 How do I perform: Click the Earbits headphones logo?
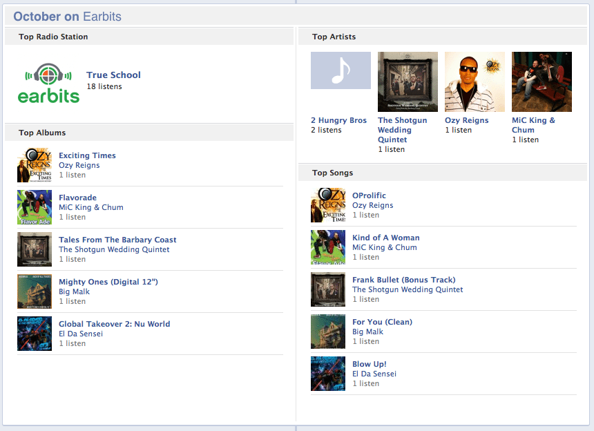[48, 84]
